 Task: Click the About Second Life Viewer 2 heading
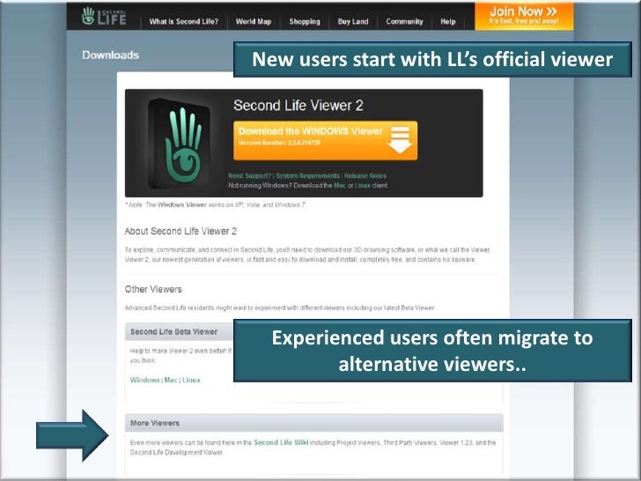click(x=181, y=231)
